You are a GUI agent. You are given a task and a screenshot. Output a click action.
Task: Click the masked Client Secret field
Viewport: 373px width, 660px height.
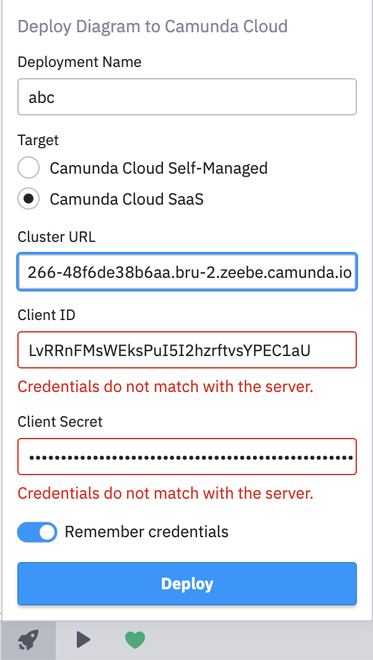click(186, 457)
